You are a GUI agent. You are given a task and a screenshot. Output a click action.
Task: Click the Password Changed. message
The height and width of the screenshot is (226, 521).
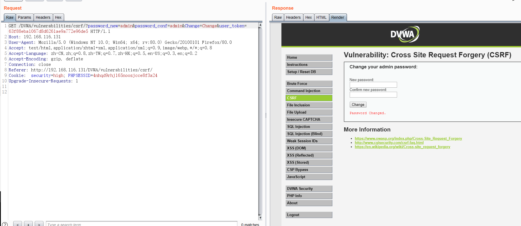click(368, 113)
